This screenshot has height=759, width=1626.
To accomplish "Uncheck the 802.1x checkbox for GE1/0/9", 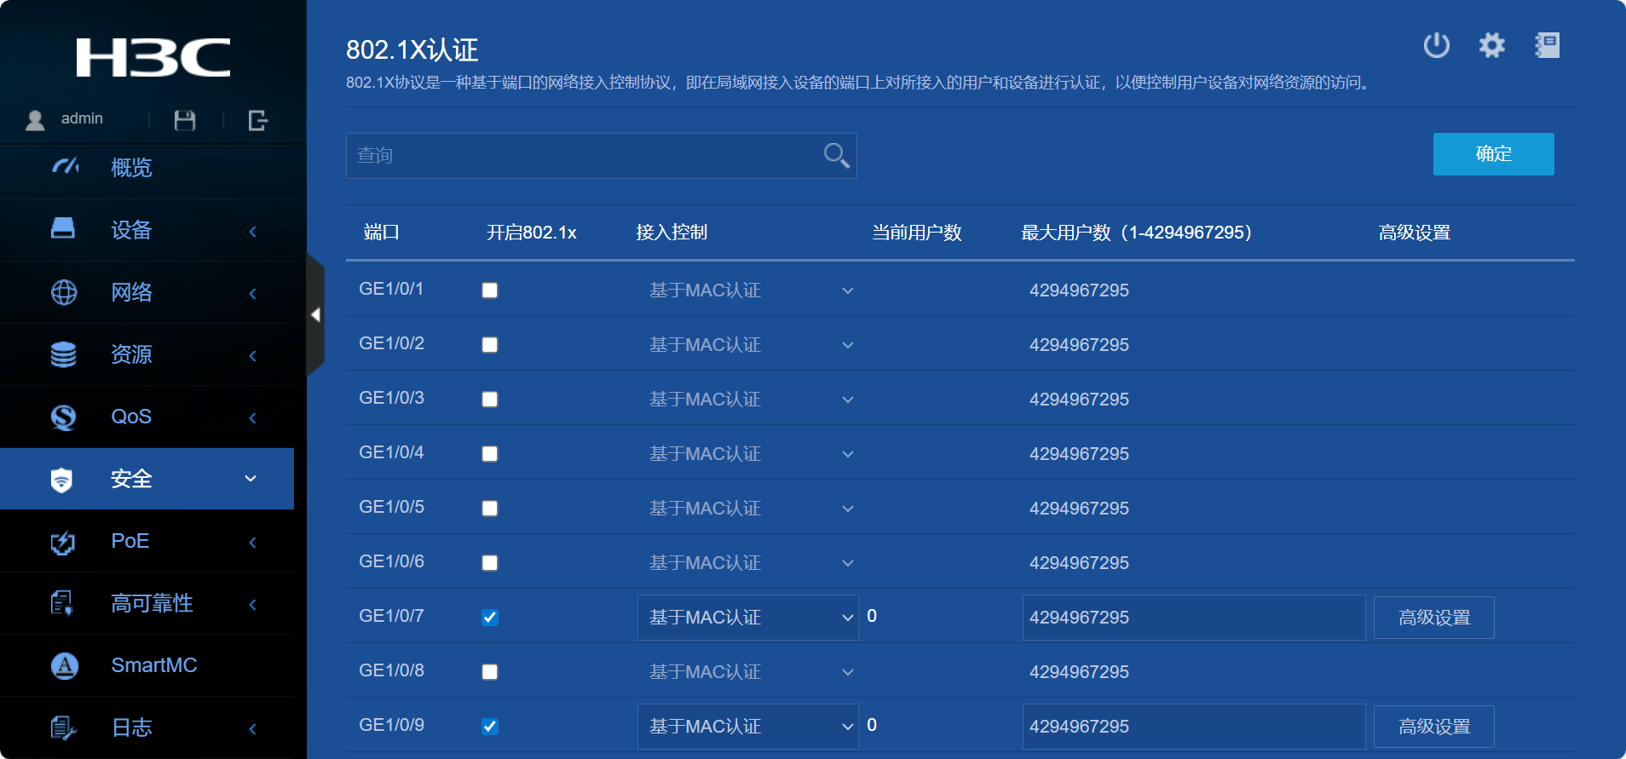I will (x=490, y=727).
